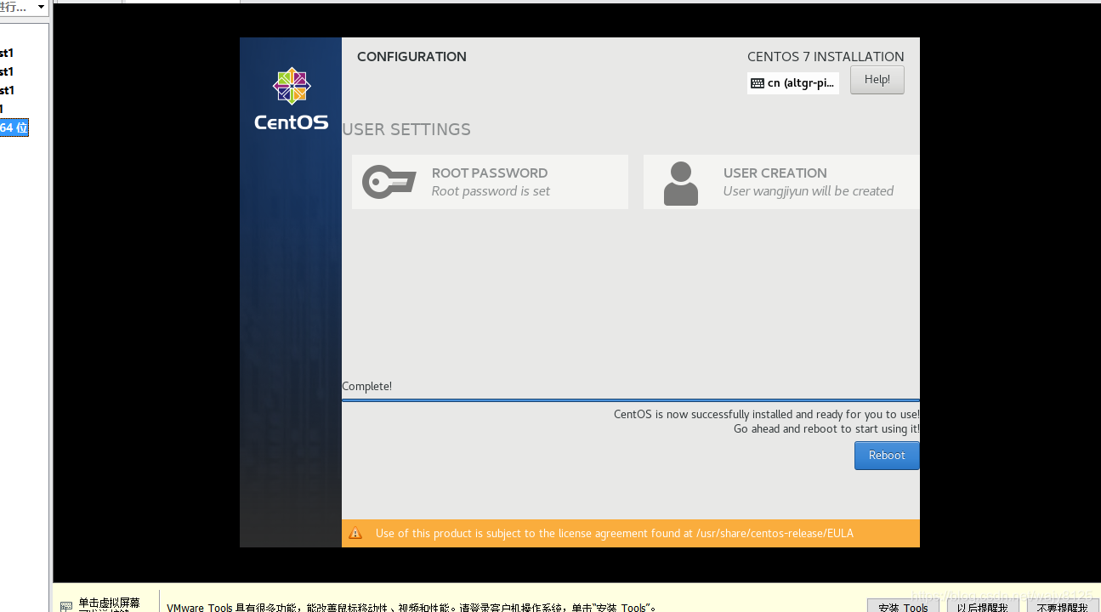1101x612 pixels.
Task: Open the User Creation person icon
Action: [x=680, y=183]
